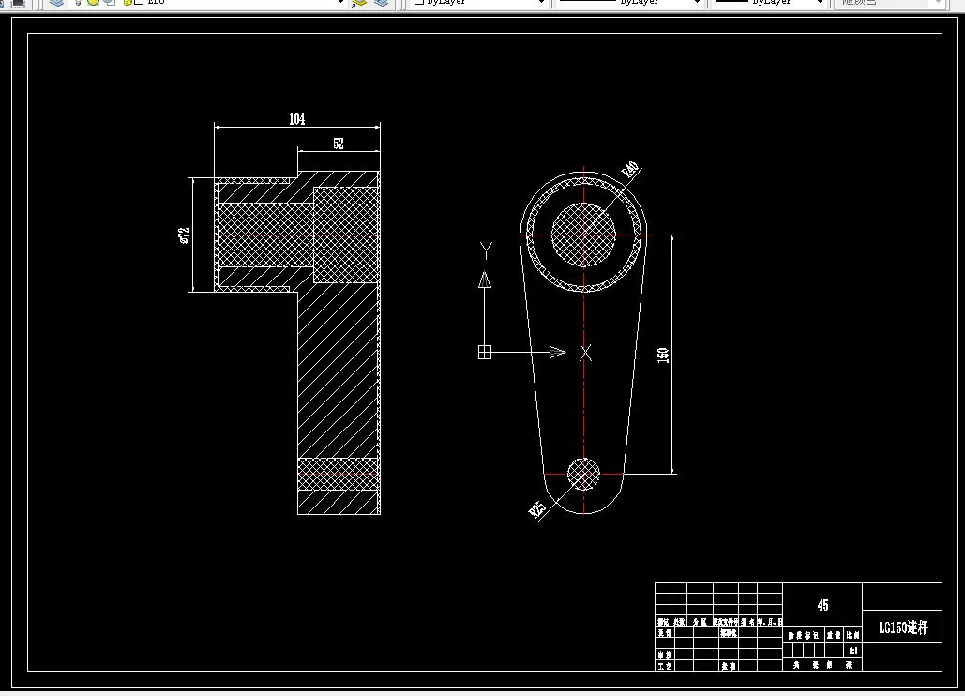The height and width of the screenshot is (696, 965).
Task: Open the greyed plot style dropdown
Action: click(889, 3)
